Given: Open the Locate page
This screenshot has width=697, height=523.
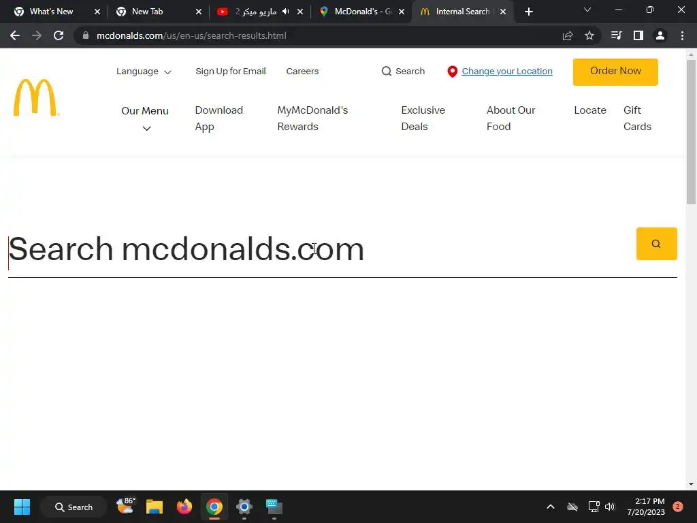Looking at the screenshot, I should pos(590,110).
